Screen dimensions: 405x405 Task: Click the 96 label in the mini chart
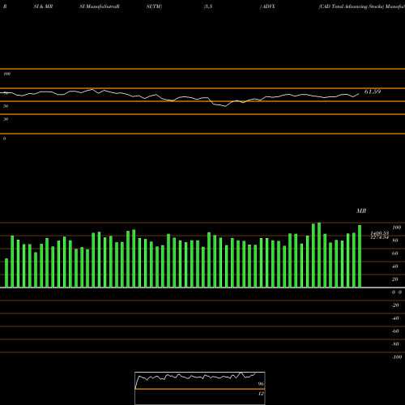261,384
